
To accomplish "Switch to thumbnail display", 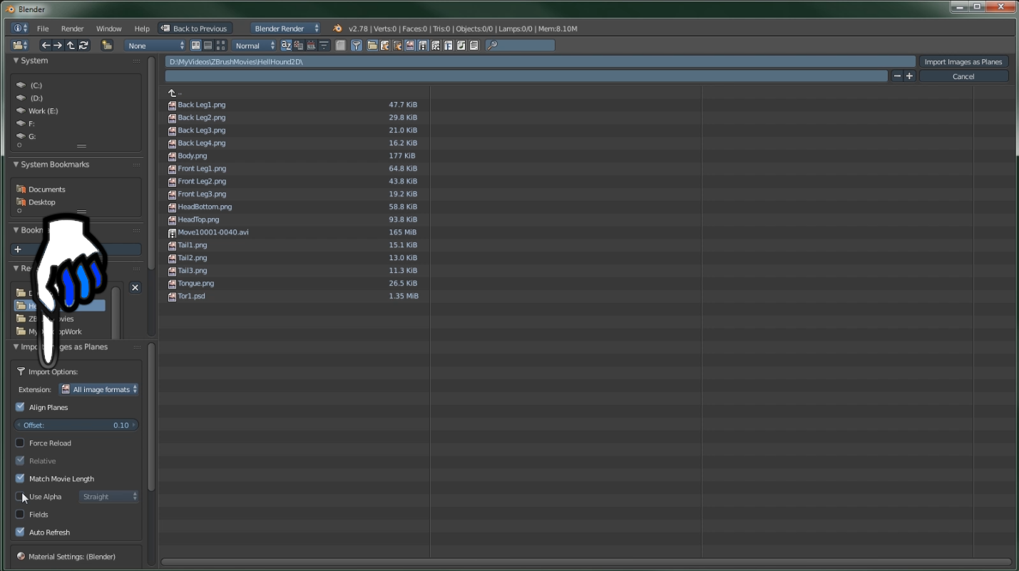I will click(221, 46).
